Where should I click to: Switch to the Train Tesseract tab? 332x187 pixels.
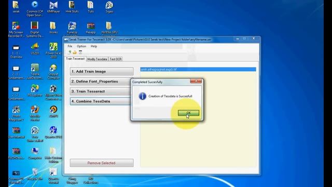[75, 59]
